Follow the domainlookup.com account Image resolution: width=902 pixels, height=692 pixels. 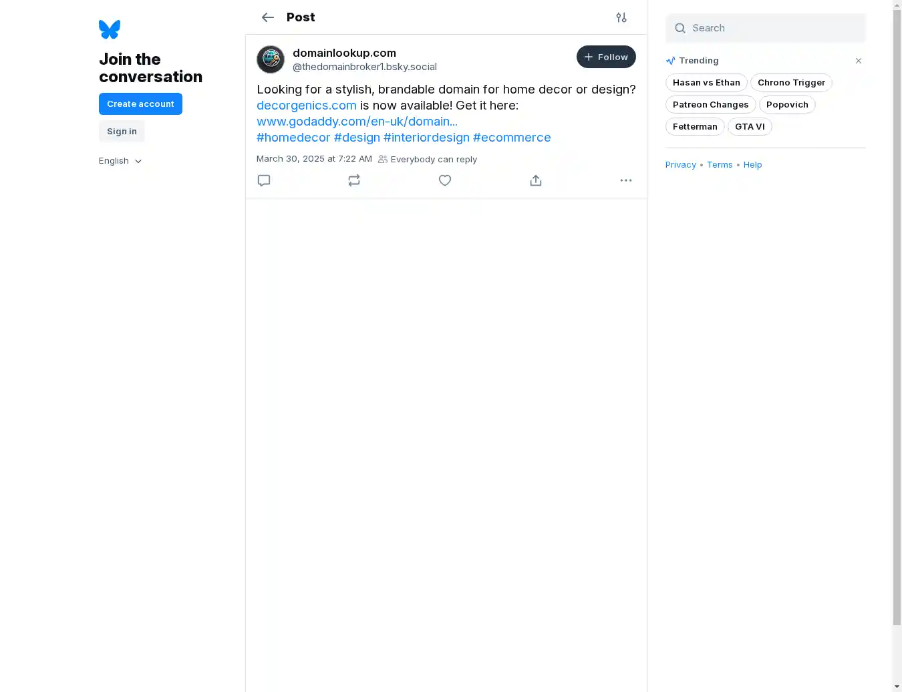click(x=606, y=57)
